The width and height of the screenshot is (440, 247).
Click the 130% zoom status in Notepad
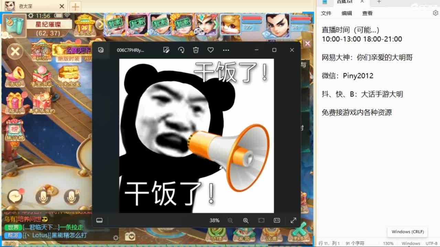(388, 244)
